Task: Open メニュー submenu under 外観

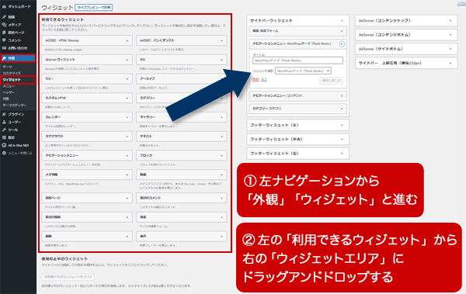Action: 9,86
